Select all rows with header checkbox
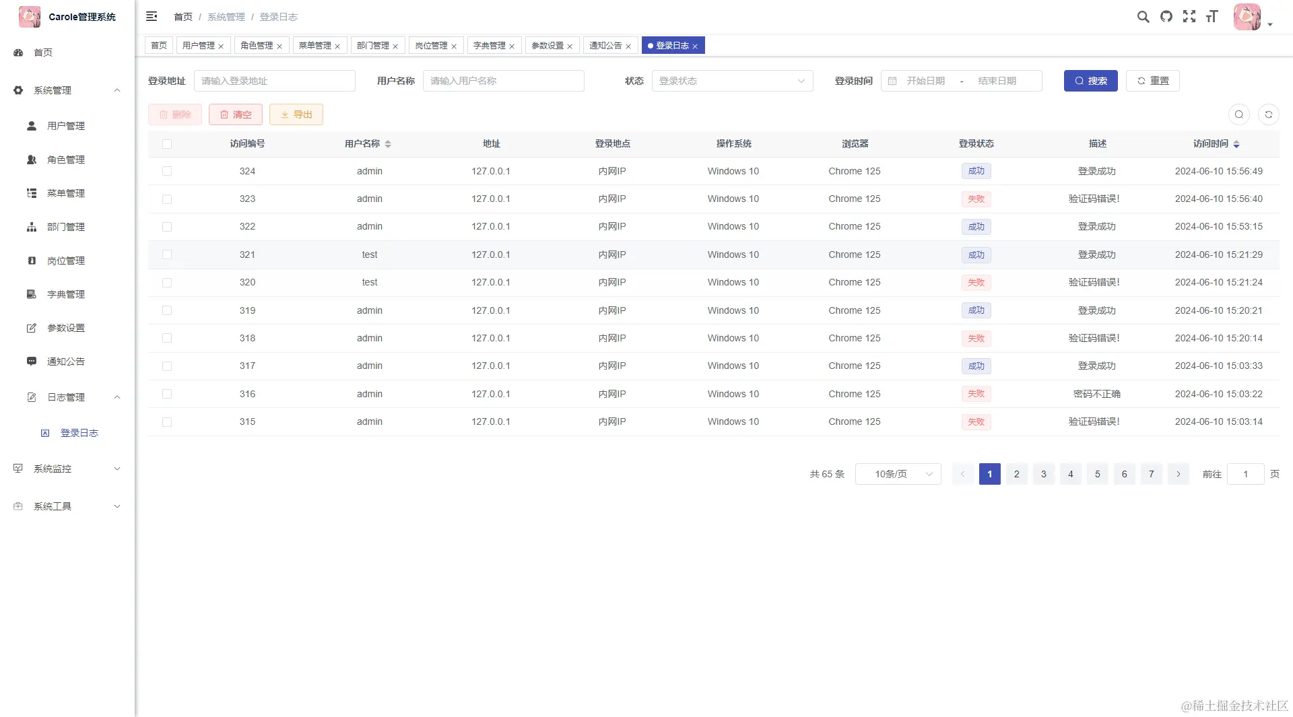1293x717 pixels. pyautogui.click(x=167, y=144)
